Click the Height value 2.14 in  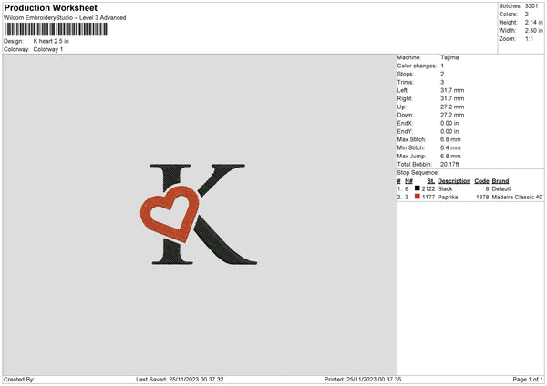tap(533, 22)
